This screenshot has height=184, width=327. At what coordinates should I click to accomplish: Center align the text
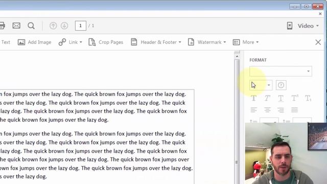tap(267, 110)
